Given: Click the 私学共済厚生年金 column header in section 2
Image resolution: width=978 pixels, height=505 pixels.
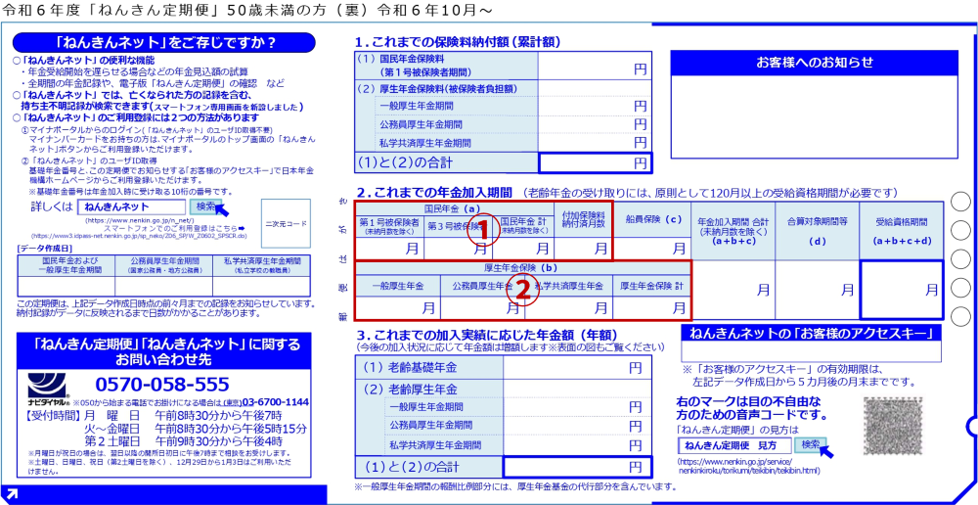Looking at the screenshot, I should point(568,286).
